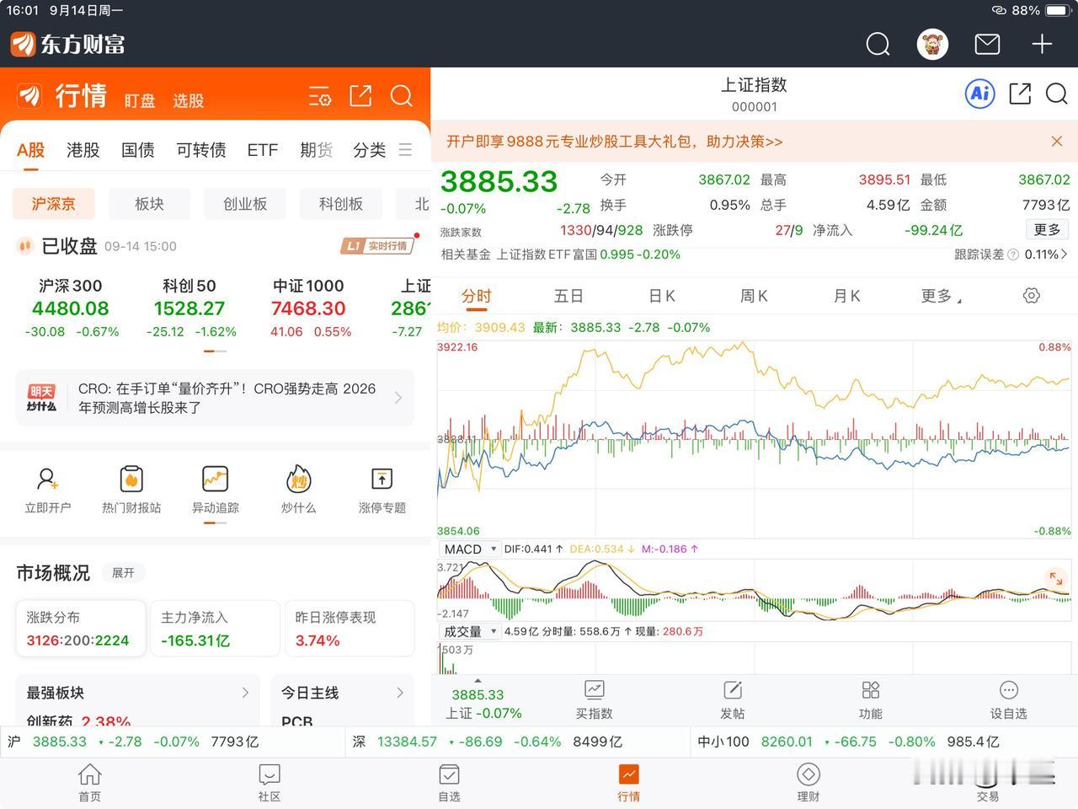The image size is (1078, 809).
Task: Expand 跟踪误差 detail chevron
Action: [1065, 254]
